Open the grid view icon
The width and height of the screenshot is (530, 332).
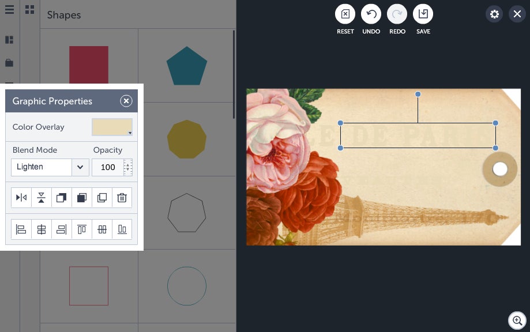point(30,9)
